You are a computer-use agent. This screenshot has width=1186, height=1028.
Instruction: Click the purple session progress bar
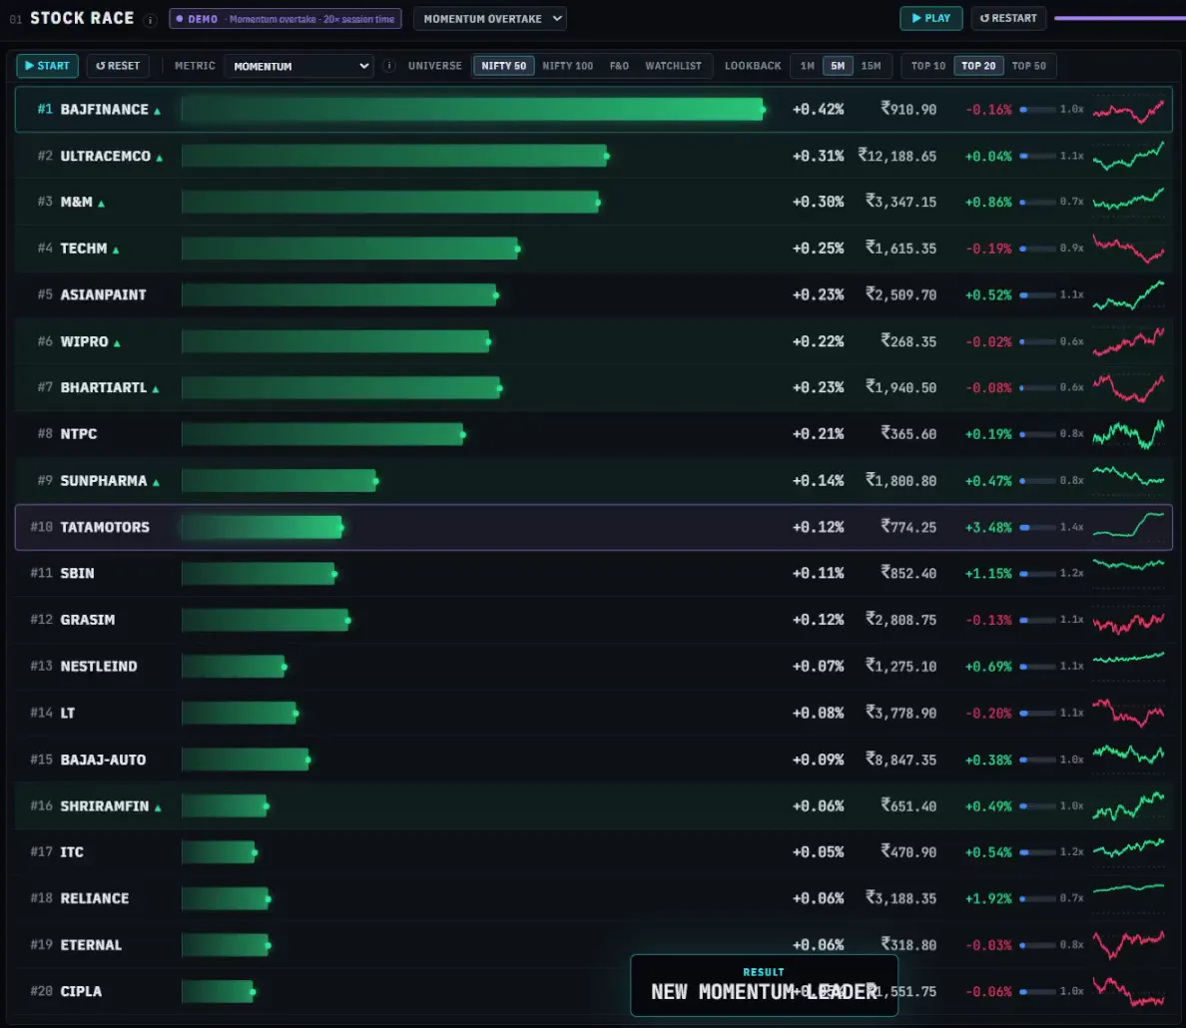1119,18
